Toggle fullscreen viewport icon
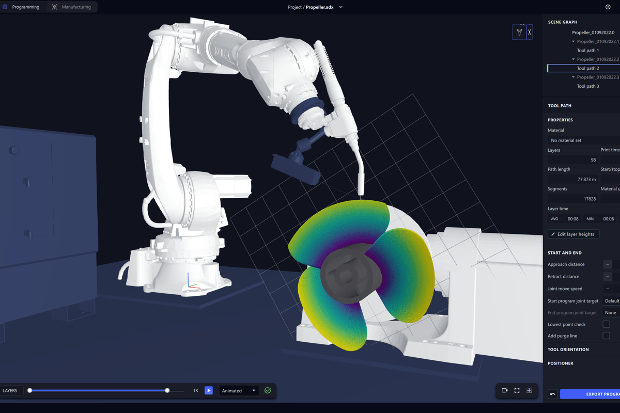The height and width of the screenshot is (413, 620). (517, 391)
